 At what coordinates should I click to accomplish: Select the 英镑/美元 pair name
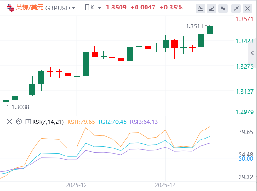point(29,8)
